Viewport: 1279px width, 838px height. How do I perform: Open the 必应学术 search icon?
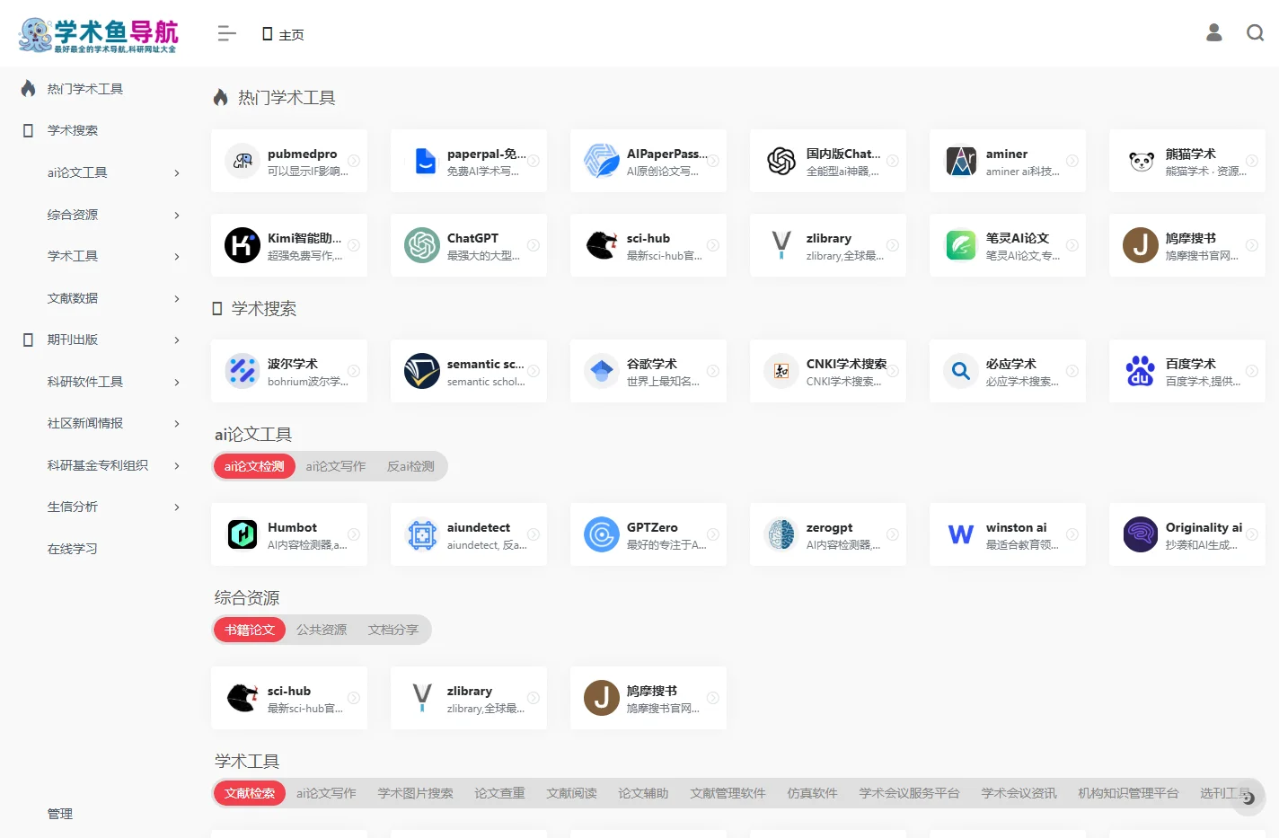coord(961,371)
